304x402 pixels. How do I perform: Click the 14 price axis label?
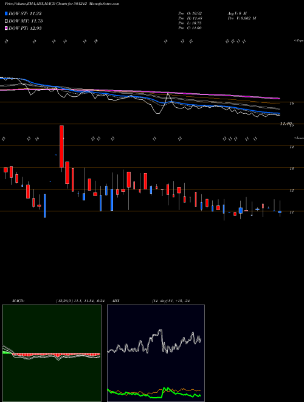(x=291, y=147)
